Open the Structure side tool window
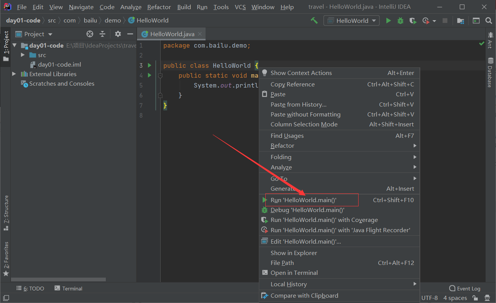The width and height of the screenshot is (496, 303). pos(6,213)
